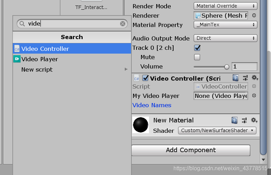Open the My Video Player object picker
This screenshot has height=175, width=271.
tap(254, 96)
